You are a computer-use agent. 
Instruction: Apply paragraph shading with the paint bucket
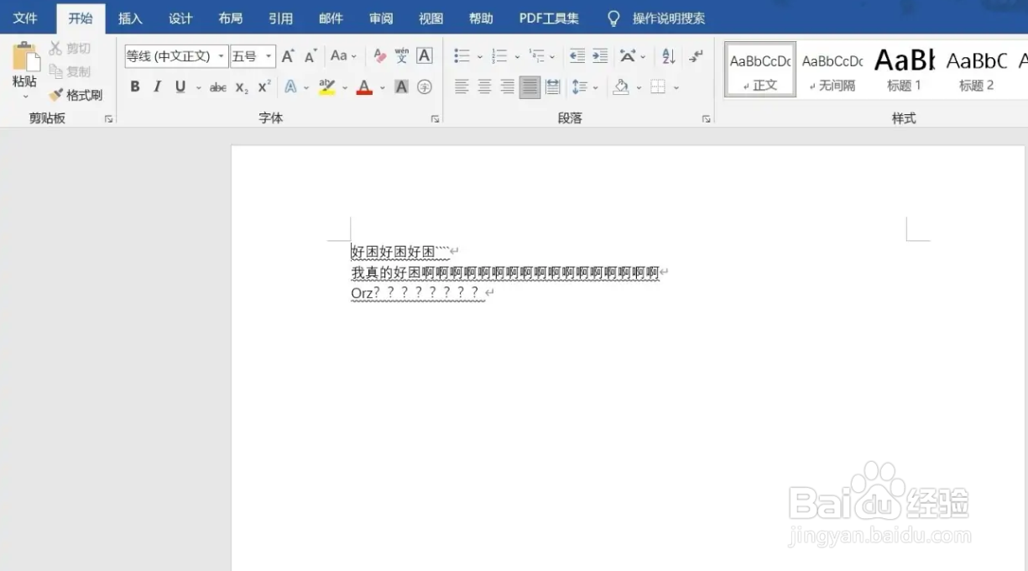coord(621,86)
